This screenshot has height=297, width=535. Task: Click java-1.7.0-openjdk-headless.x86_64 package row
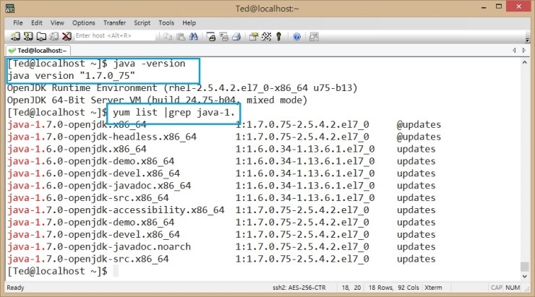224,137
